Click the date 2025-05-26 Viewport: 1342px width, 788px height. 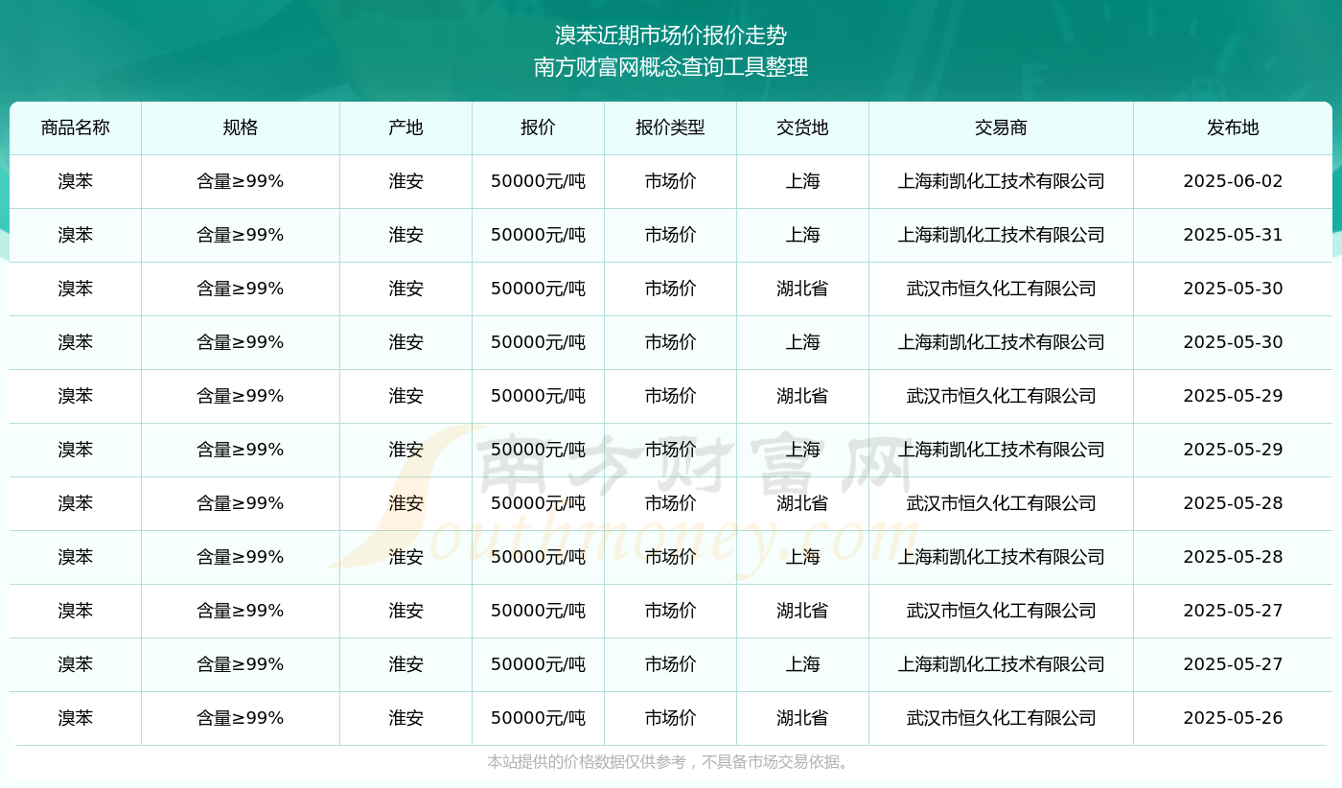click(x=1234, y=718)
